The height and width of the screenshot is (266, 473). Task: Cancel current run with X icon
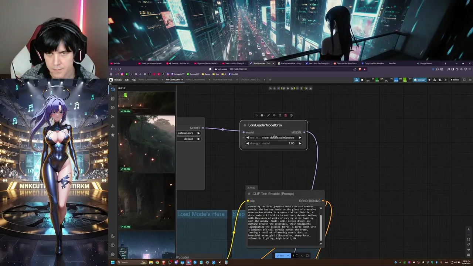pos(302,256)
